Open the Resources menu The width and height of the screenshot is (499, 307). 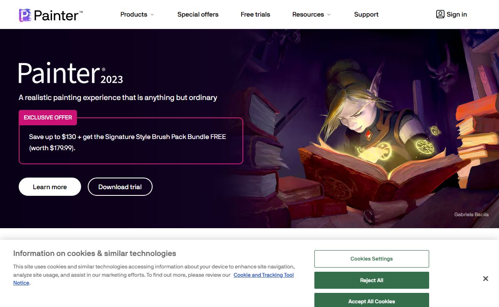[311, 15]
